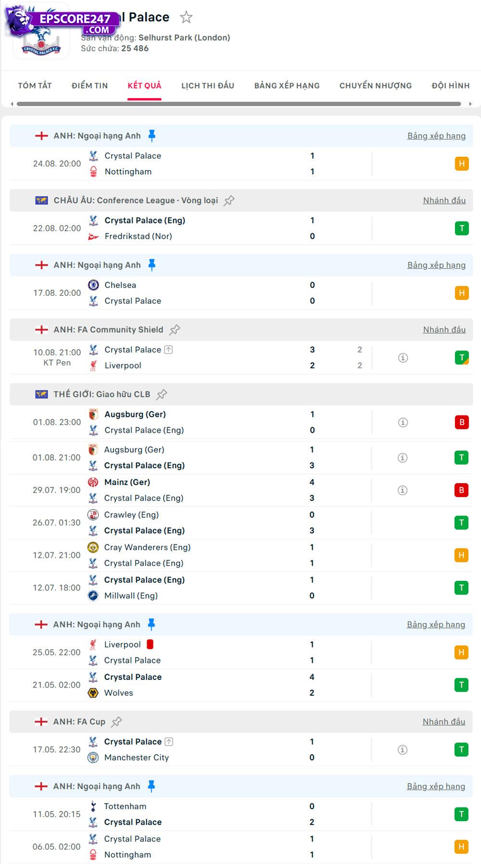The height and width of the screenshot is (864, 481).
Task: Click the left arrow on the tab scrollbar
Action: click(x=11, y=102)
